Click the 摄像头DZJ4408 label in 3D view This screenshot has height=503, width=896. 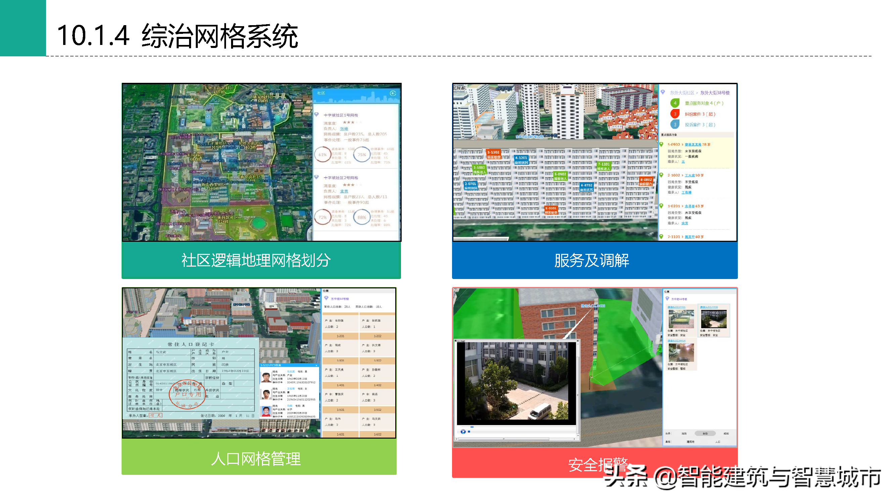coord(593,306)
